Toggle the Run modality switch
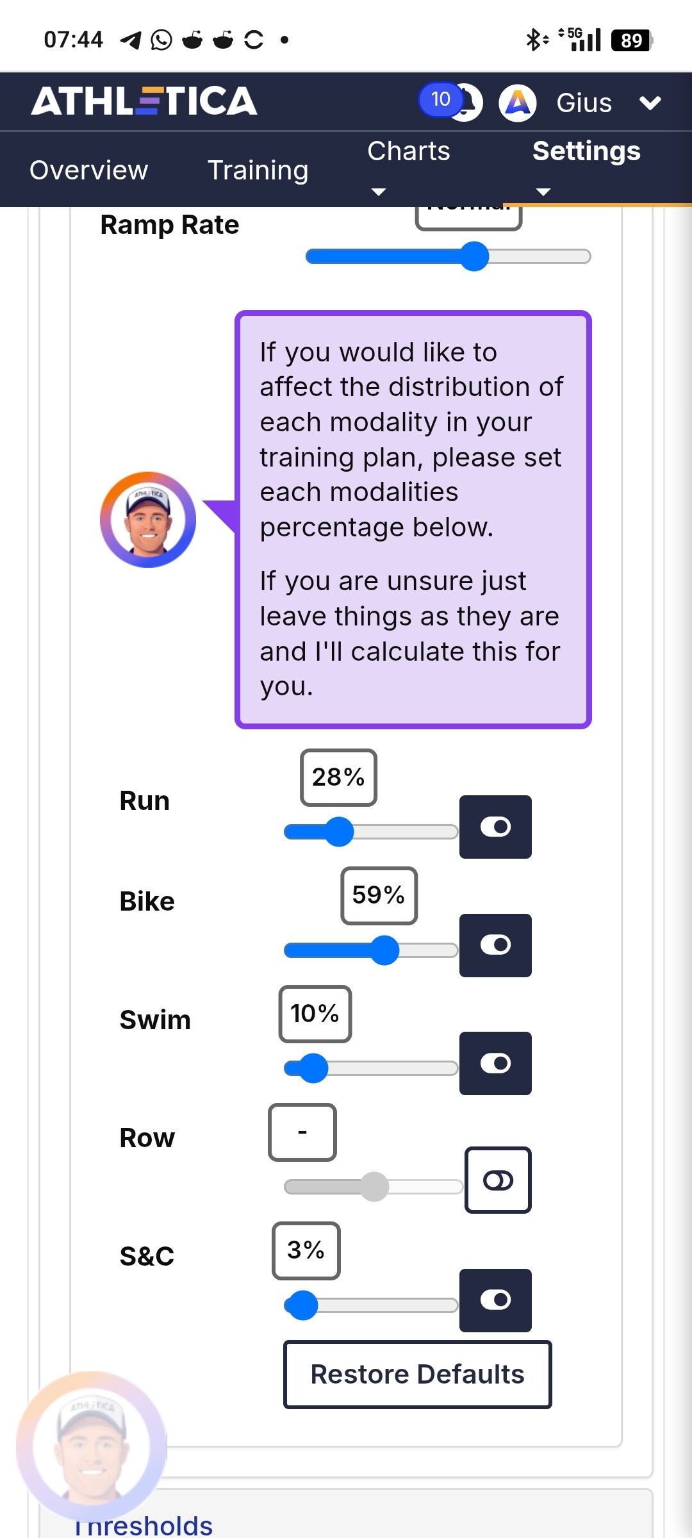Image resolution: width=692 pixels, height=1538 pixels. coord(495,827)
